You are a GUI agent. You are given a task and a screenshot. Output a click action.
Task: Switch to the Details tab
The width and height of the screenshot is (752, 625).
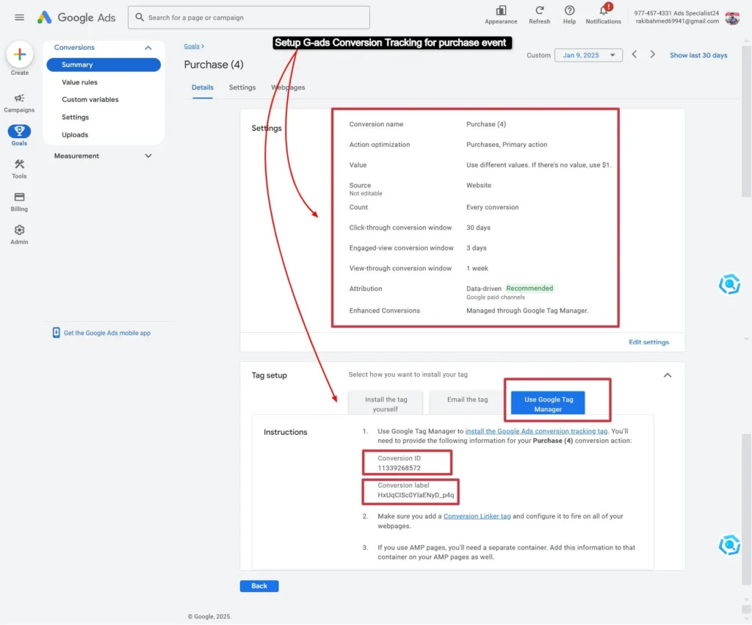click(203, 88)
